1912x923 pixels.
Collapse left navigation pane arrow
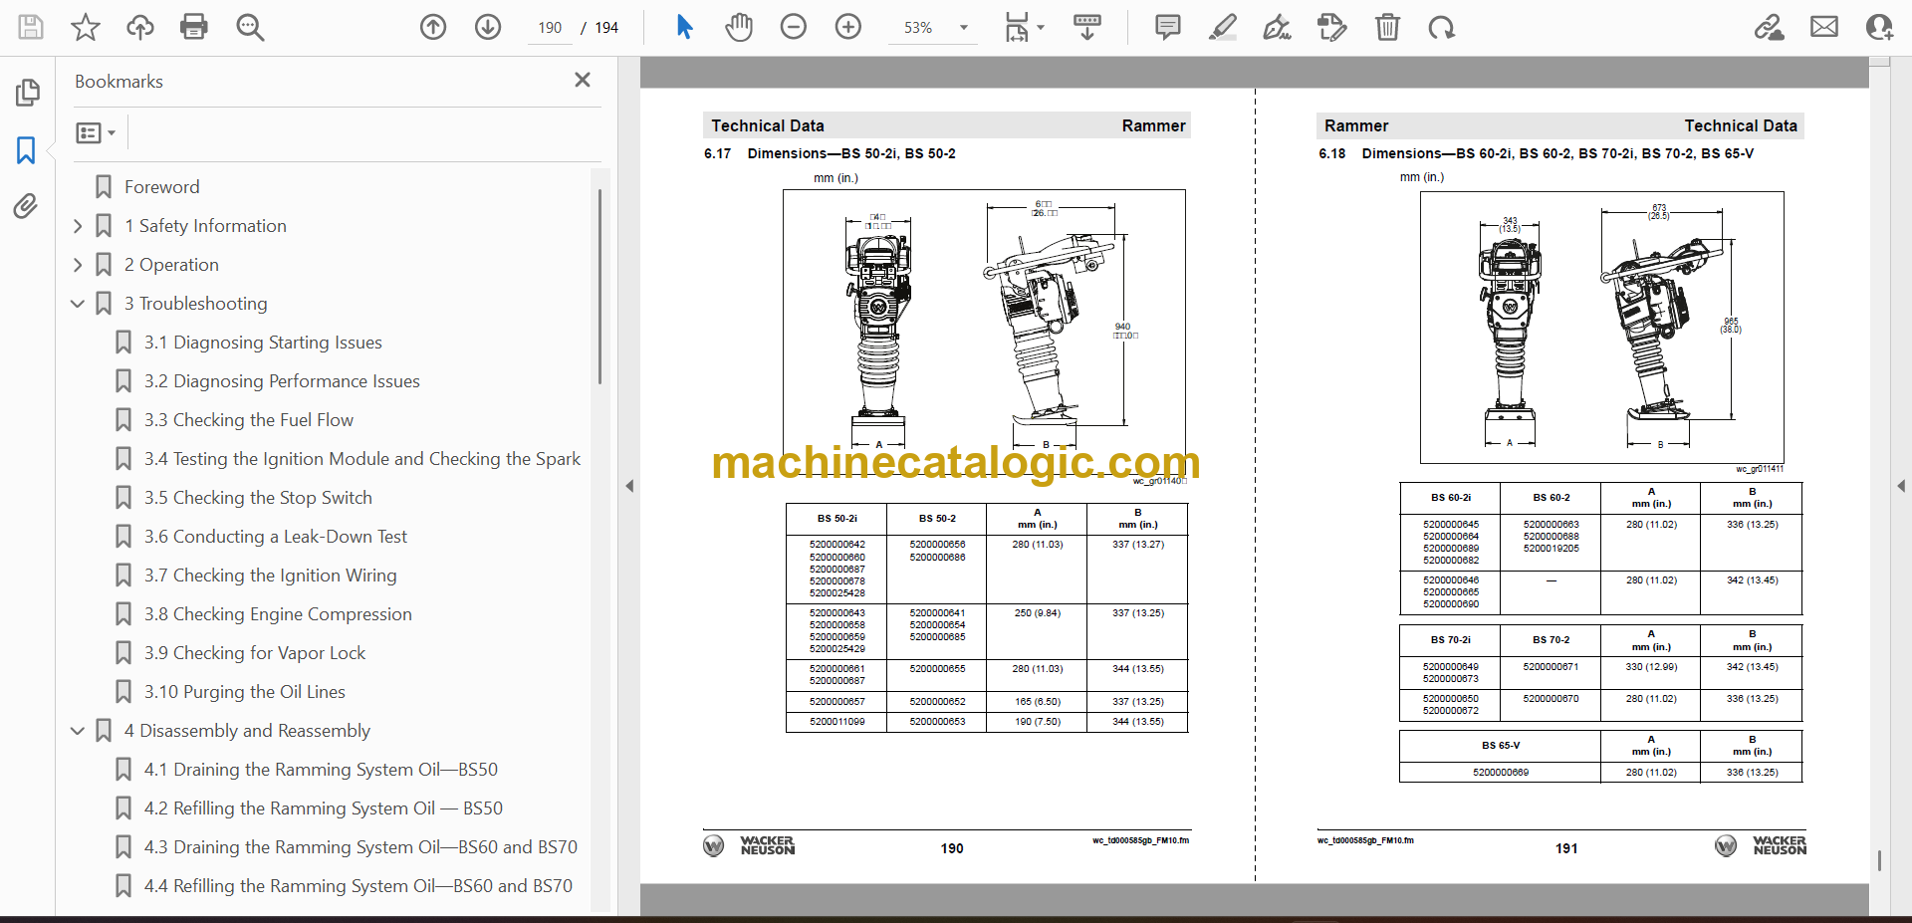pos(629,486)
